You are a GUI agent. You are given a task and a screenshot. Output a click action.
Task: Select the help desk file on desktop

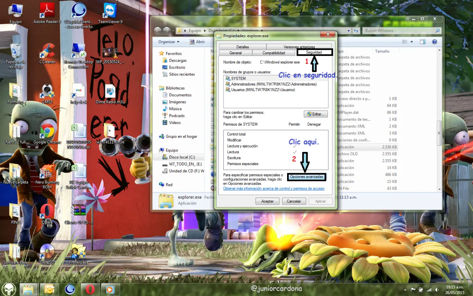78,94
